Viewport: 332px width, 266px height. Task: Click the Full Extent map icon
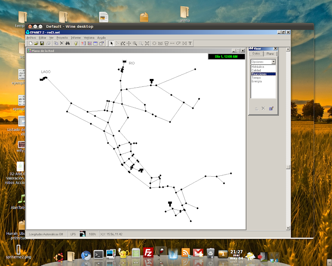147,44
